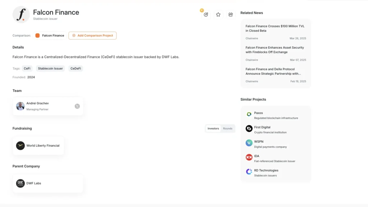
Task: Open Paxos similar project name
Action: point(258,113)
